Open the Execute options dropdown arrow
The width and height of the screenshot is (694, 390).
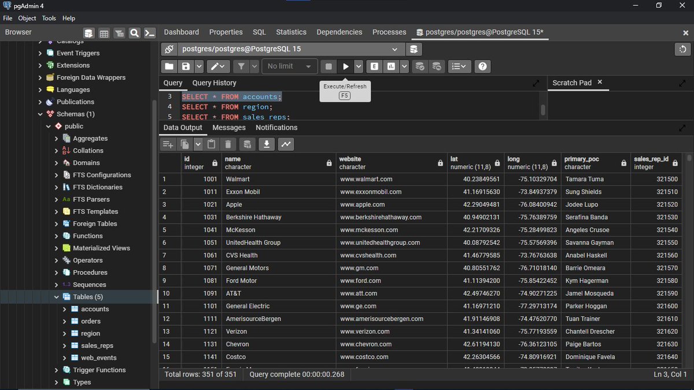(x=359, y=66)
